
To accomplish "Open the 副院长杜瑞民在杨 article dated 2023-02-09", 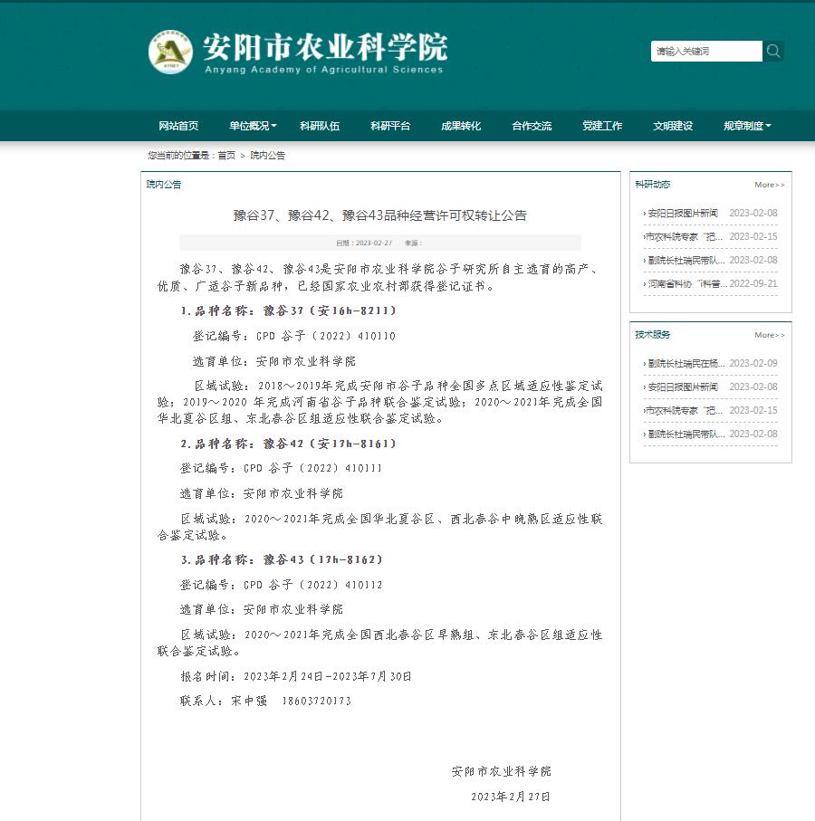I will coord(686,364).
